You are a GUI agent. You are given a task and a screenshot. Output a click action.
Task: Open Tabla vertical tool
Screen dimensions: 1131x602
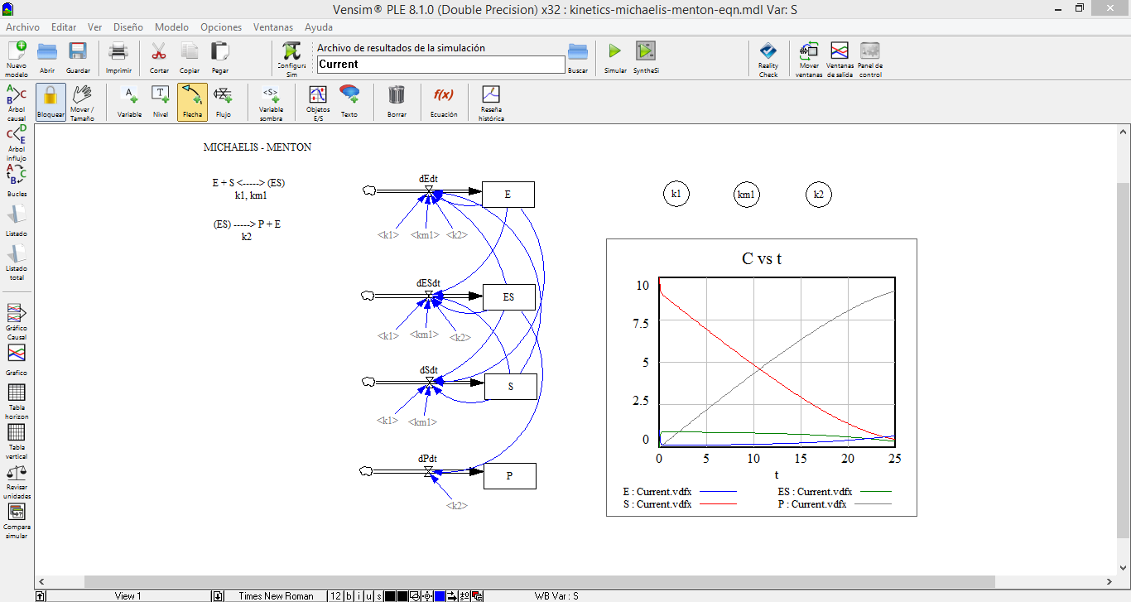[17, 441]
